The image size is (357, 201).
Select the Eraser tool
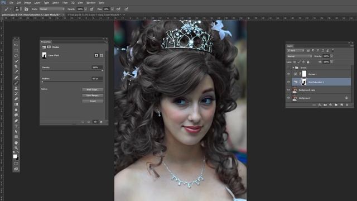(16, 99)
